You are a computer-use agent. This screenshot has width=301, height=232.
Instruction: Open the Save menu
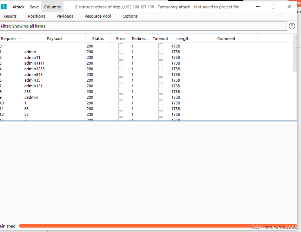(x=34, y=7)
